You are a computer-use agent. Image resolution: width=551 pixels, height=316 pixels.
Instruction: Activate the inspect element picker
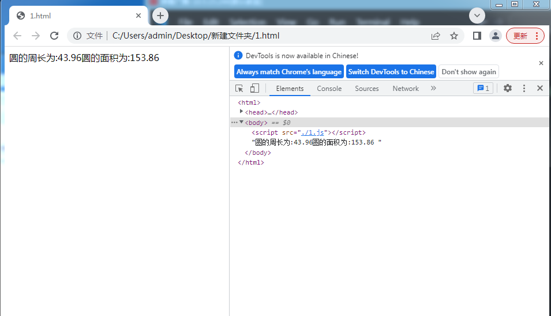coord(239,89)
